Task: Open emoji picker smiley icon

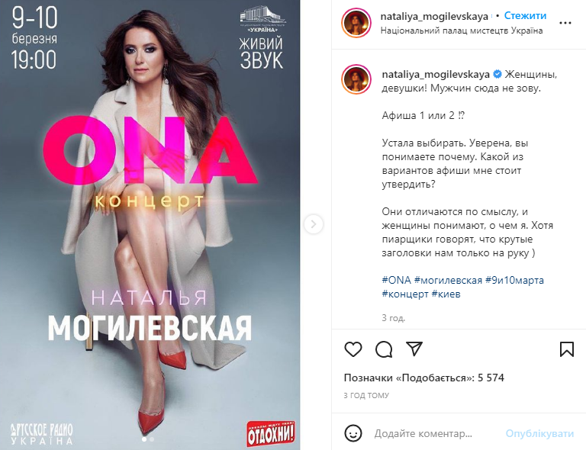Action: 353,433
